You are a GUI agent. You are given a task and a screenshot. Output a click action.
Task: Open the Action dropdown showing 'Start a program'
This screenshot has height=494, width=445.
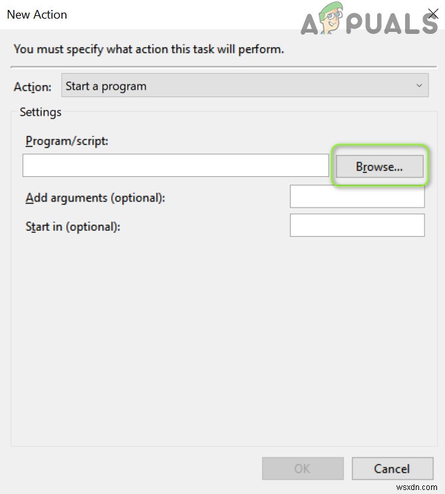click(239, 86)
